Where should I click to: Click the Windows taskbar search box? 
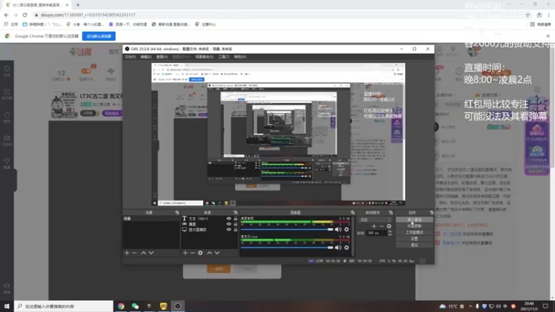click(64, 306)
